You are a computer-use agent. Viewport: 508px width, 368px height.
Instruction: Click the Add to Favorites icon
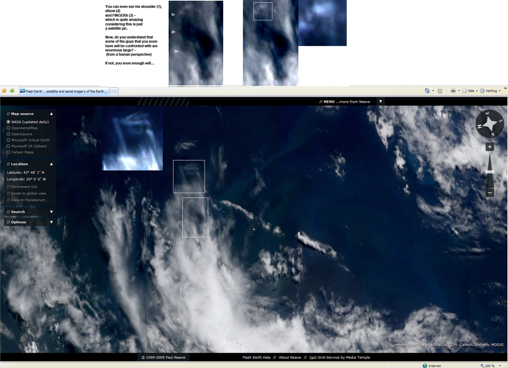point(12,91)
